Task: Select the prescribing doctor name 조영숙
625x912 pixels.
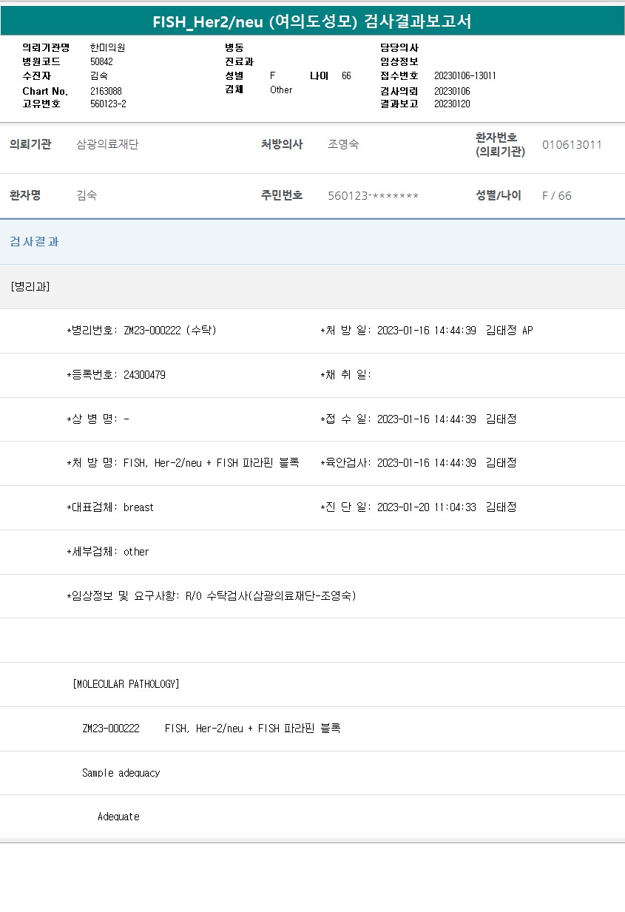Action: (343, 144)
